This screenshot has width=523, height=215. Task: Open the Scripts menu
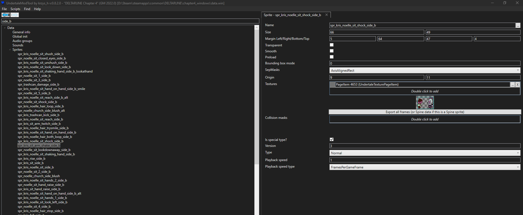pyautogui.click(x=15, y=9)
